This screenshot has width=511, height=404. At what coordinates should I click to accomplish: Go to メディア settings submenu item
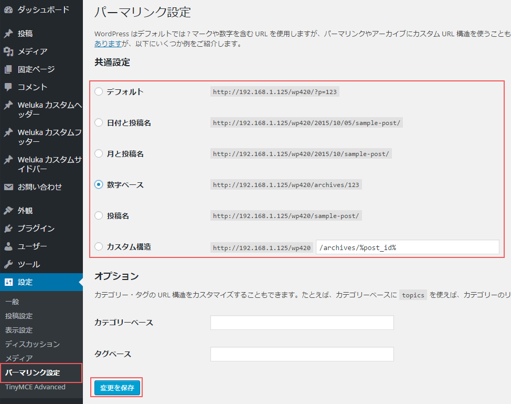pos(19,358)
